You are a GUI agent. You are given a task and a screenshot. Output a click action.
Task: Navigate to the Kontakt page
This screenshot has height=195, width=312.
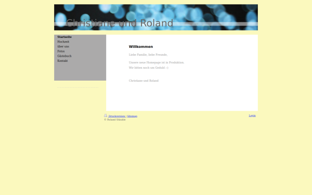pos(62,61)
